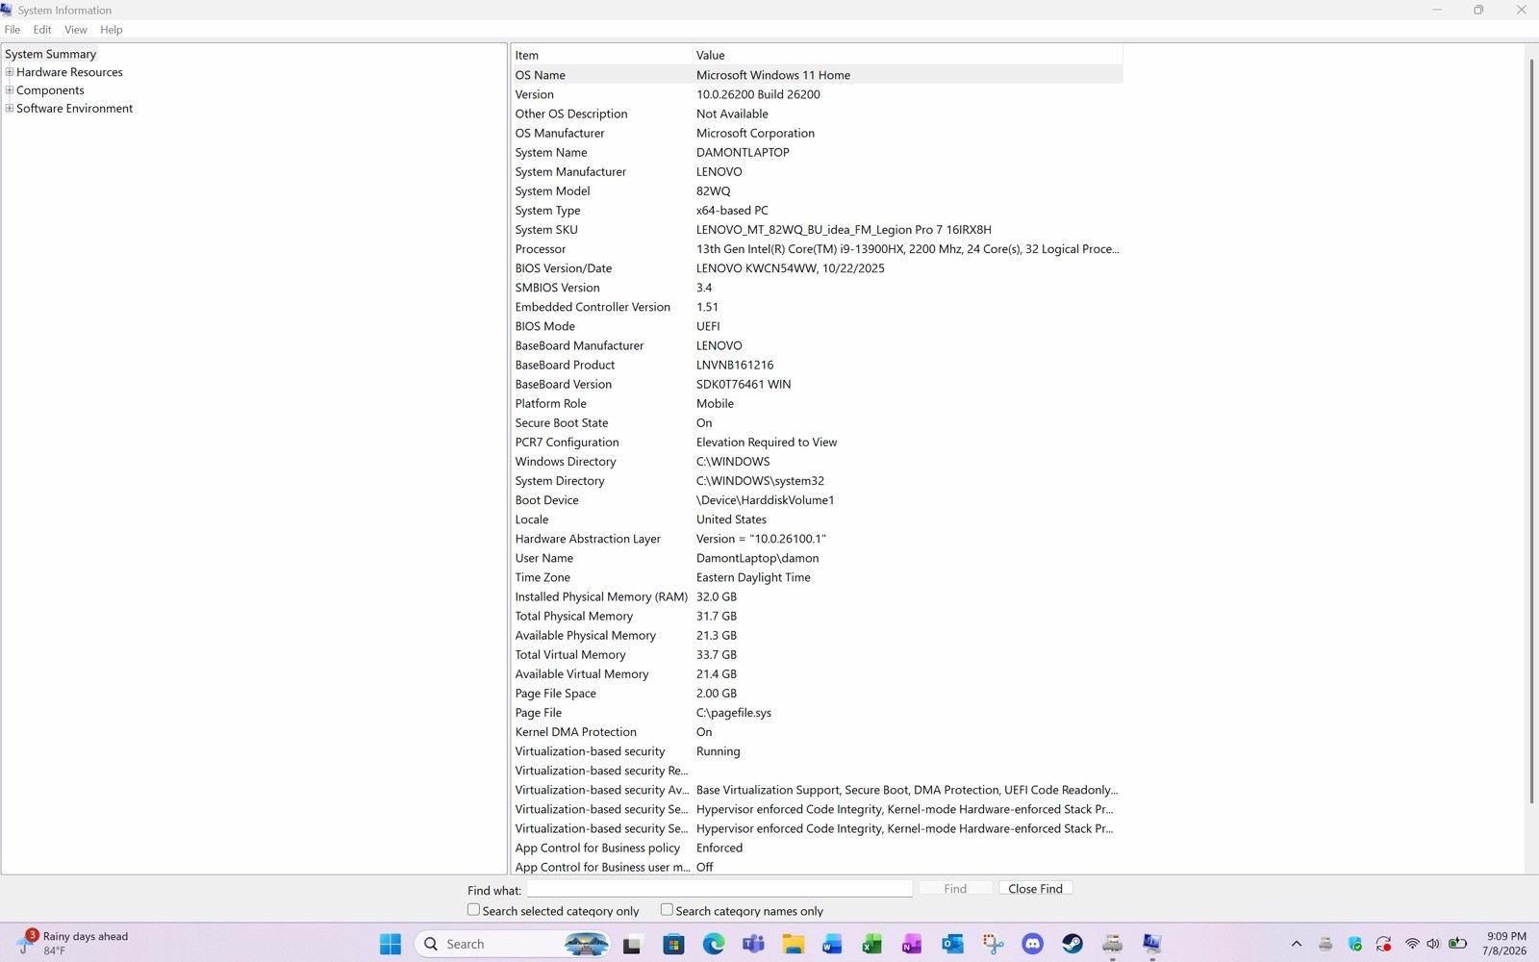Select the Page File Space row

pyautogui.click(x=817, y=694)
